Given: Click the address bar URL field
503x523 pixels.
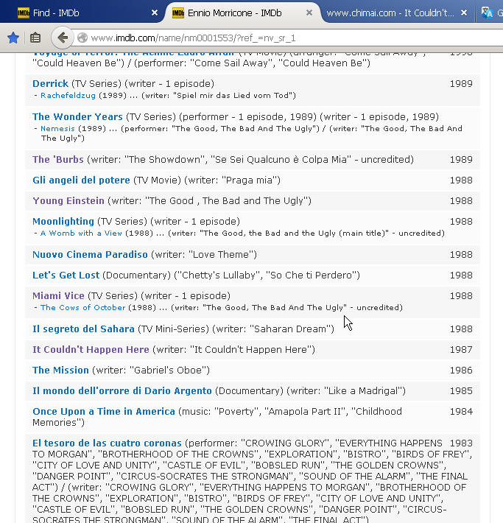Looking at the screenshot, I should point(289,38).
